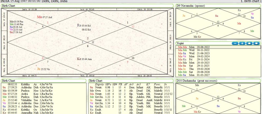Click the down arrow button in Yogini panel

point(256,43)
